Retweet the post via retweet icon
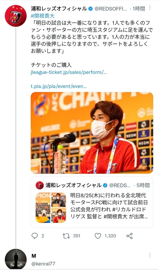The height and width of the screenshot is (270, 158). click(66, 236)
